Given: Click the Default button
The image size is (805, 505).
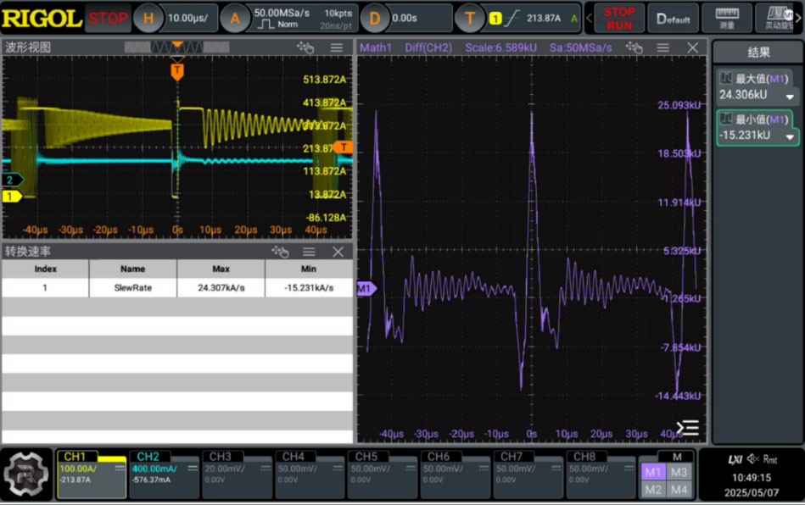Looking at the screenshot, I should [x=673, y=18].
